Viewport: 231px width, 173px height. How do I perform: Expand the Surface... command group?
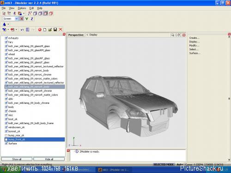pos(195,53)
